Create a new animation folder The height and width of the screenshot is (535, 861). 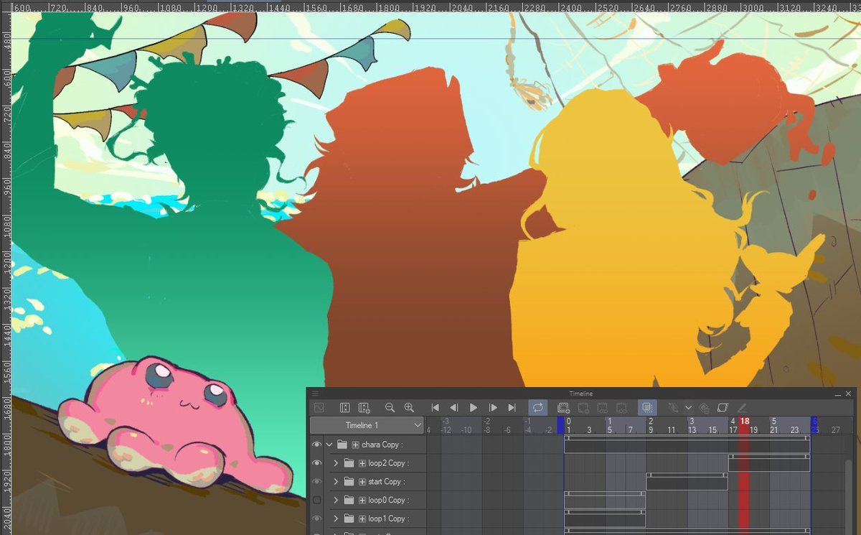[564, 407]
